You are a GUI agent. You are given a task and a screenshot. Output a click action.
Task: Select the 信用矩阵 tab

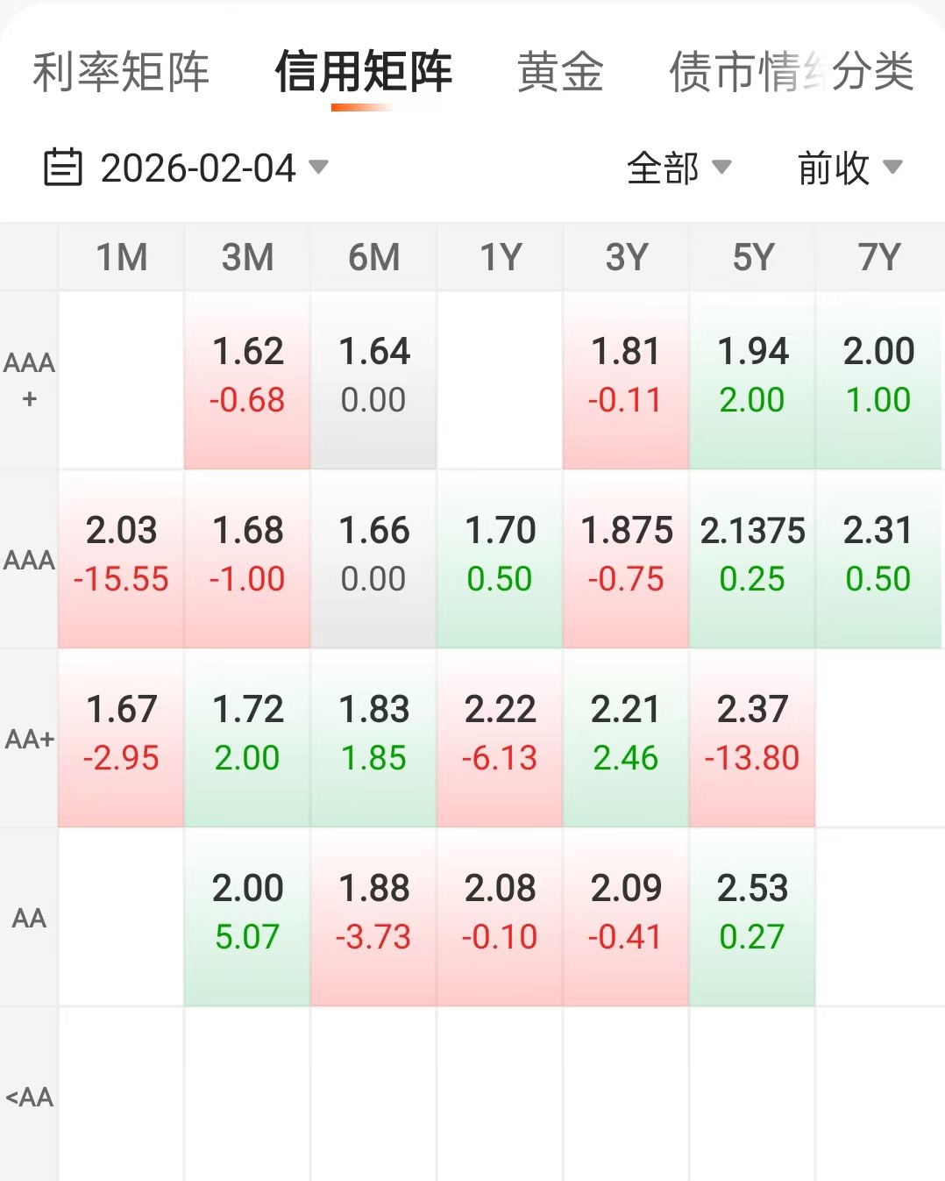363,72
